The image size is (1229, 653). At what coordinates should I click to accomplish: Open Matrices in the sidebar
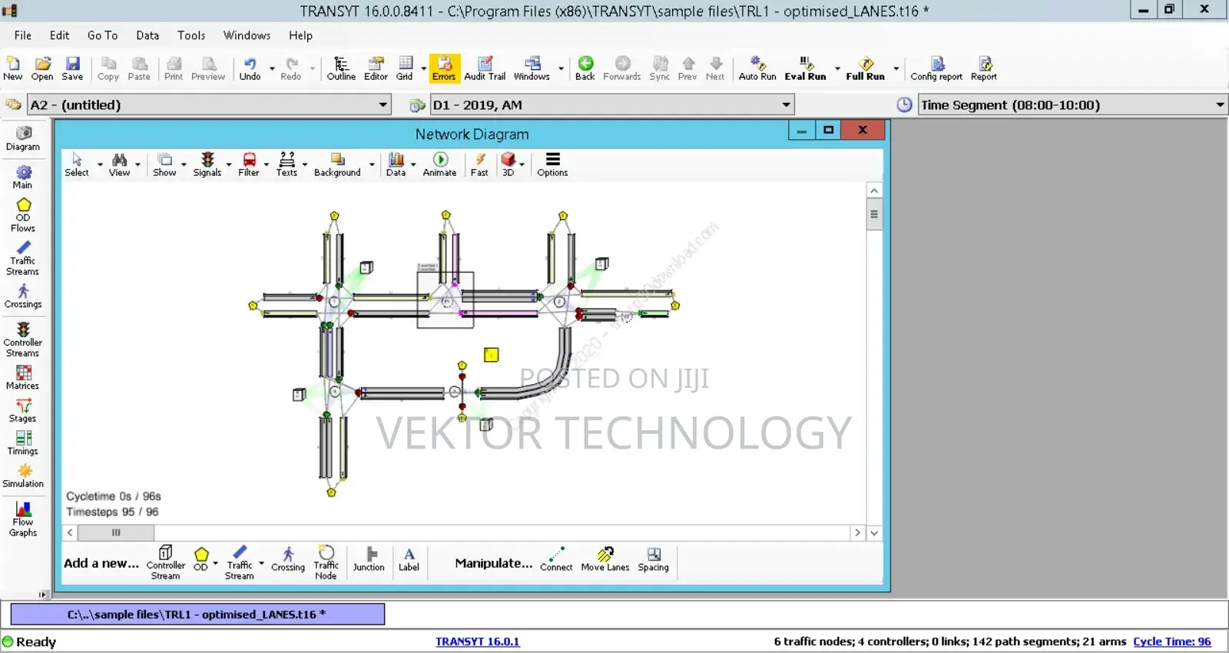[x=23, y=378]
